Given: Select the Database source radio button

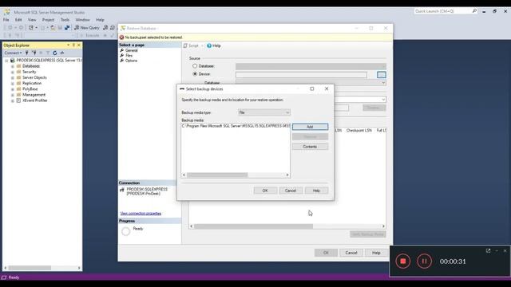Looking at the screenshot, I should (195, 66).
